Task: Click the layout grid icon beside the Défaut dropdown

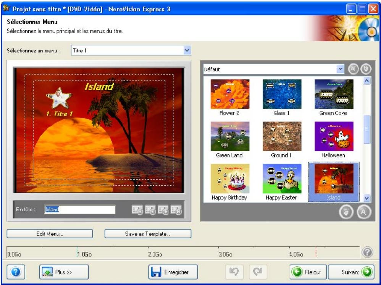Action: pos(366,69)
